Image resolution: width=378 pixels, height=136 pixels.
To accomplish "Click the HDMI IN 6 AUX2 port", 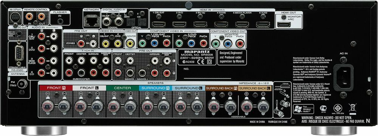I will tap(263, 24).
